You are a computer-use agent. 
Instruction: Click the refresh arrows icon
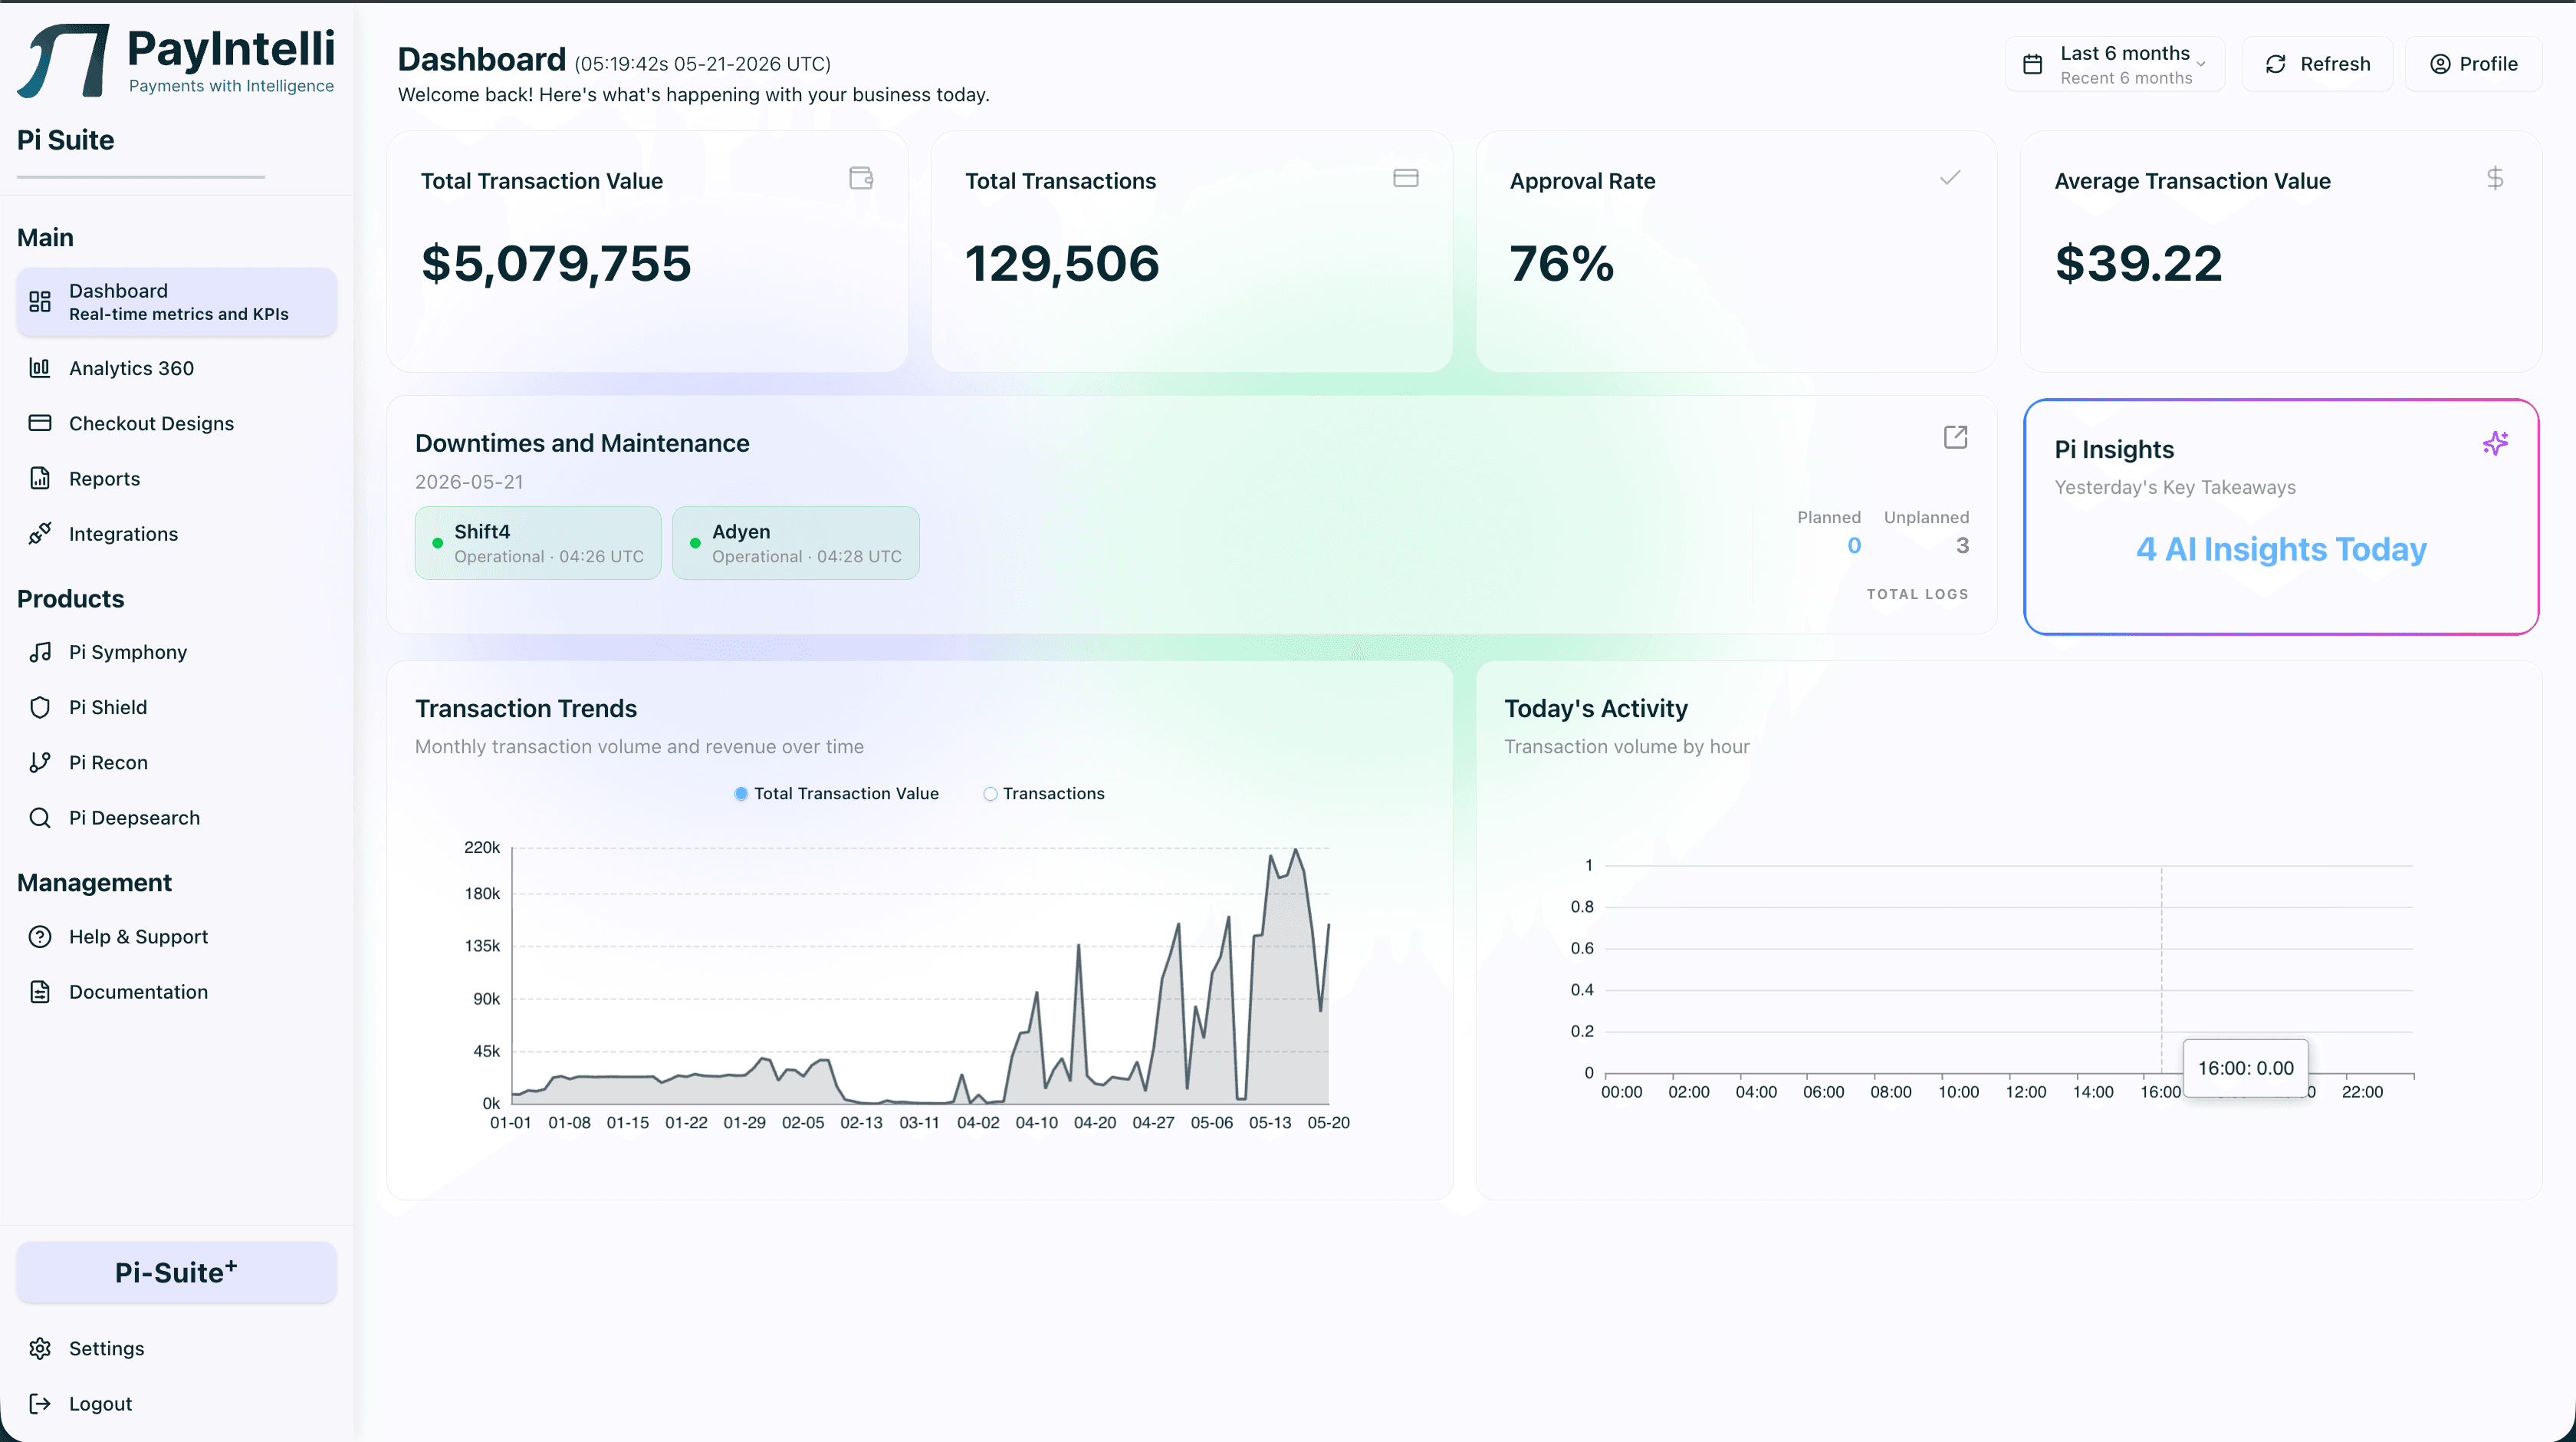[x=2276, y=64]
